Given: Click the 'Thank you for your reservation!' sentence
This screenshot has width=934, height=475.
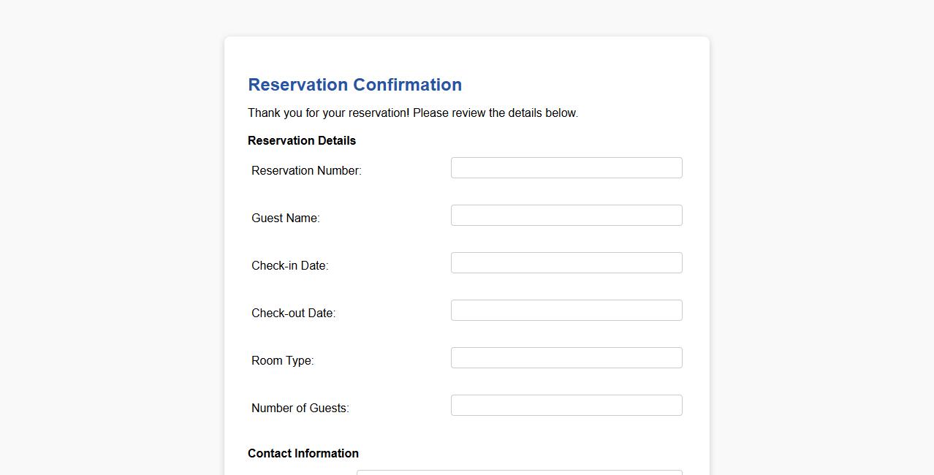Looking at the screenshot, I should pyautogui.click(x=328, y=113).
